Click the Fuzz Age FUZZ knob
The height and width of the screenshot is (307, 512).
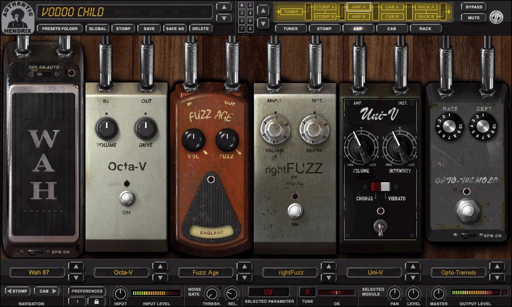[227, 140]
